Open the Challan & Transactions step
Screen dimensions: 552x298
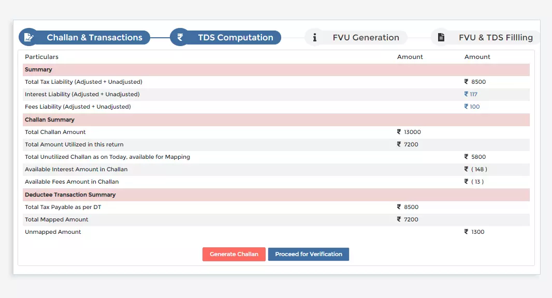[x=94, y=37]
